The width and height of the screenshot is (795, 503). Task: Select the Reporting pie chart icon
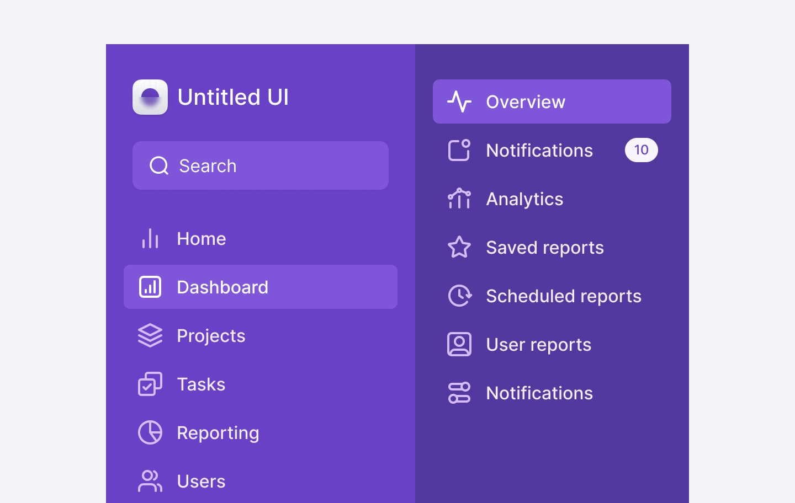[x=149, y=432]
